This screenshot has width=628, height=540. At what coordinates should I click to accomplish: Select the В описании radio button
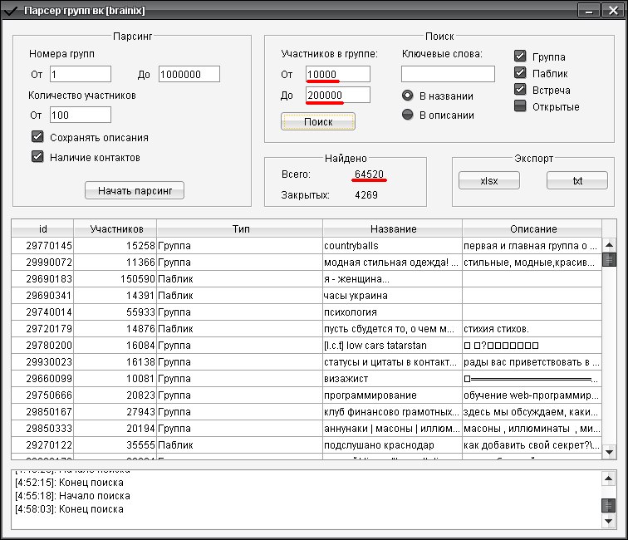[408, 115]
